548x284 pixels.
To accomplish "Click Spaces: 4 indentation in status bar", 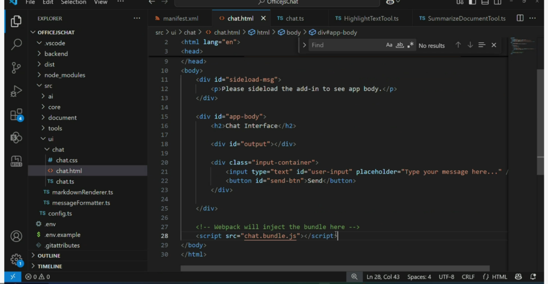I will point(418,277).
